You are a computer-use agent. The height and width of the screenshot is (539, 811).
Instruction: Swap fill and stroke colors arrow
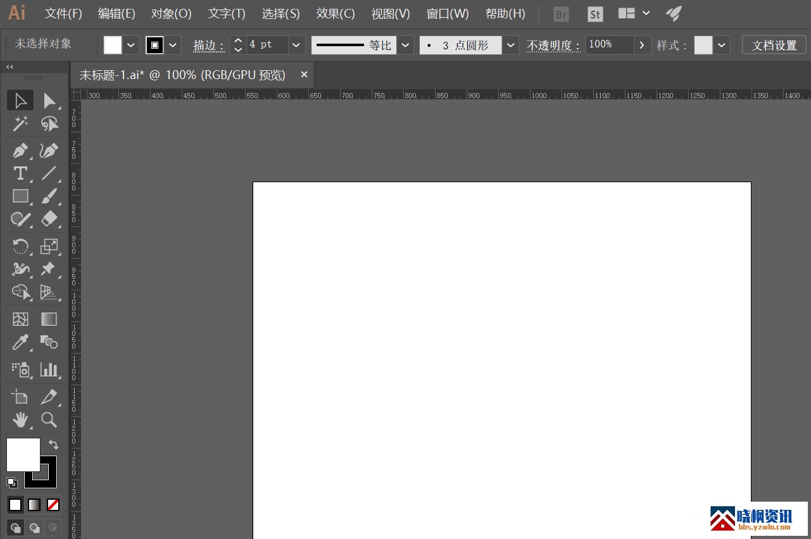pos(53,445)
